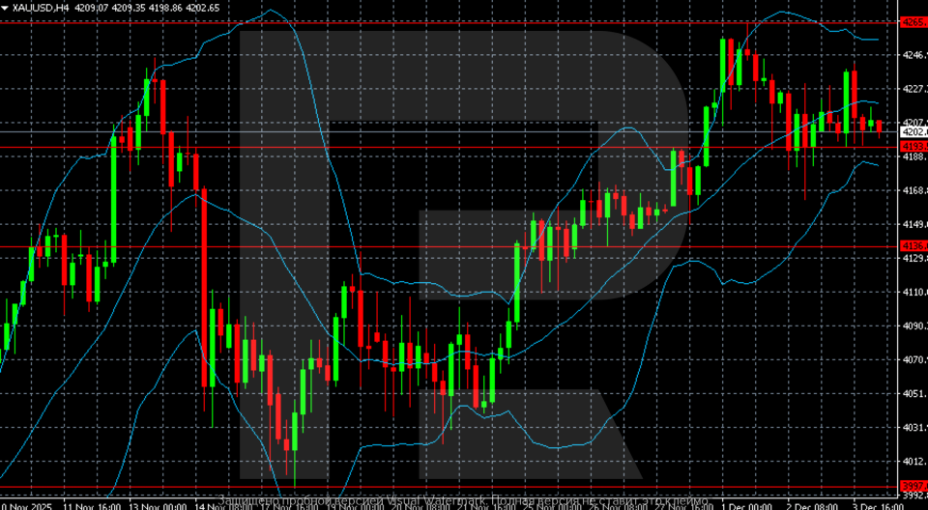Click the 1 Dec 00:00 time label
The image size is (928, 510).
pyautogui.click(x=747, y=505)
